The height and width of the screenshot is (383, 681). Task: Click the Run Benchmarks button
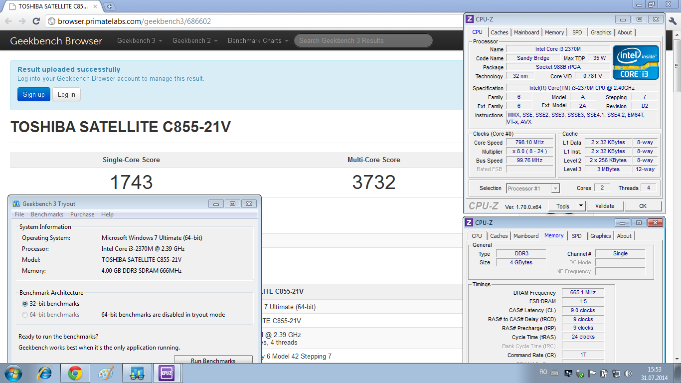pyautogui.click(x=213, y=359)
